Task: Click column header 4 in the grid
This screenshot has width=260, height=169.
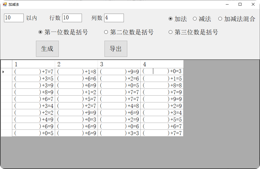Action: 162,64
